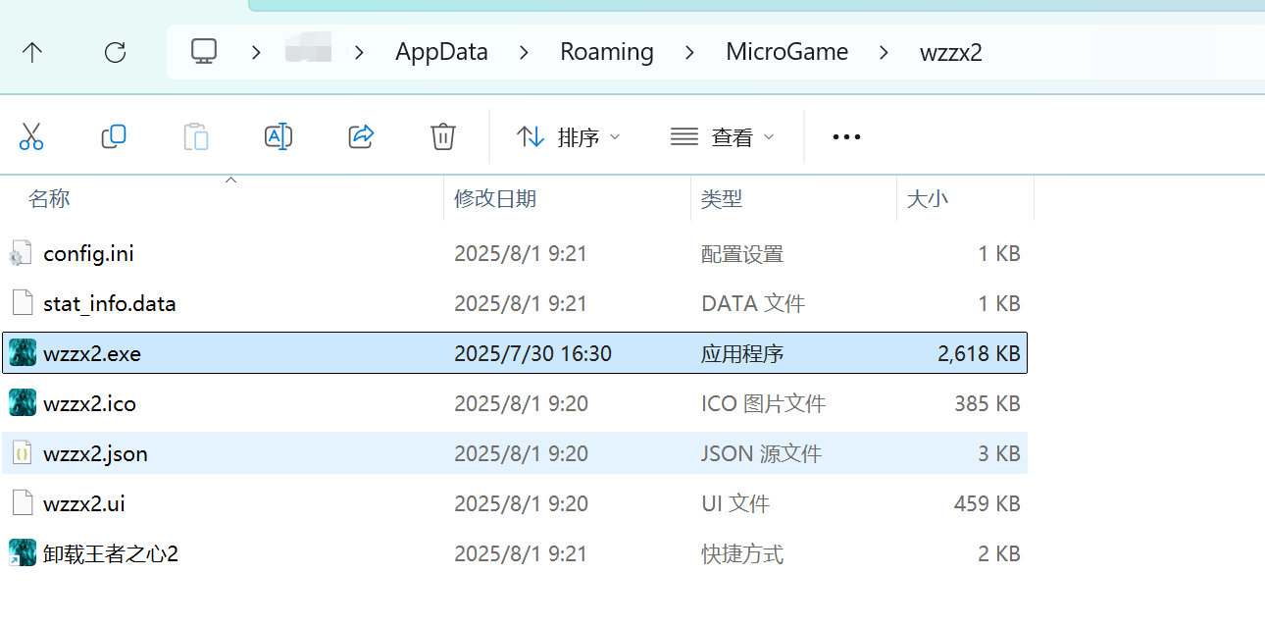Click the Refresh icon
Image resolution: width=1265 pixels, height=627 pixels.
click(115, 51)
